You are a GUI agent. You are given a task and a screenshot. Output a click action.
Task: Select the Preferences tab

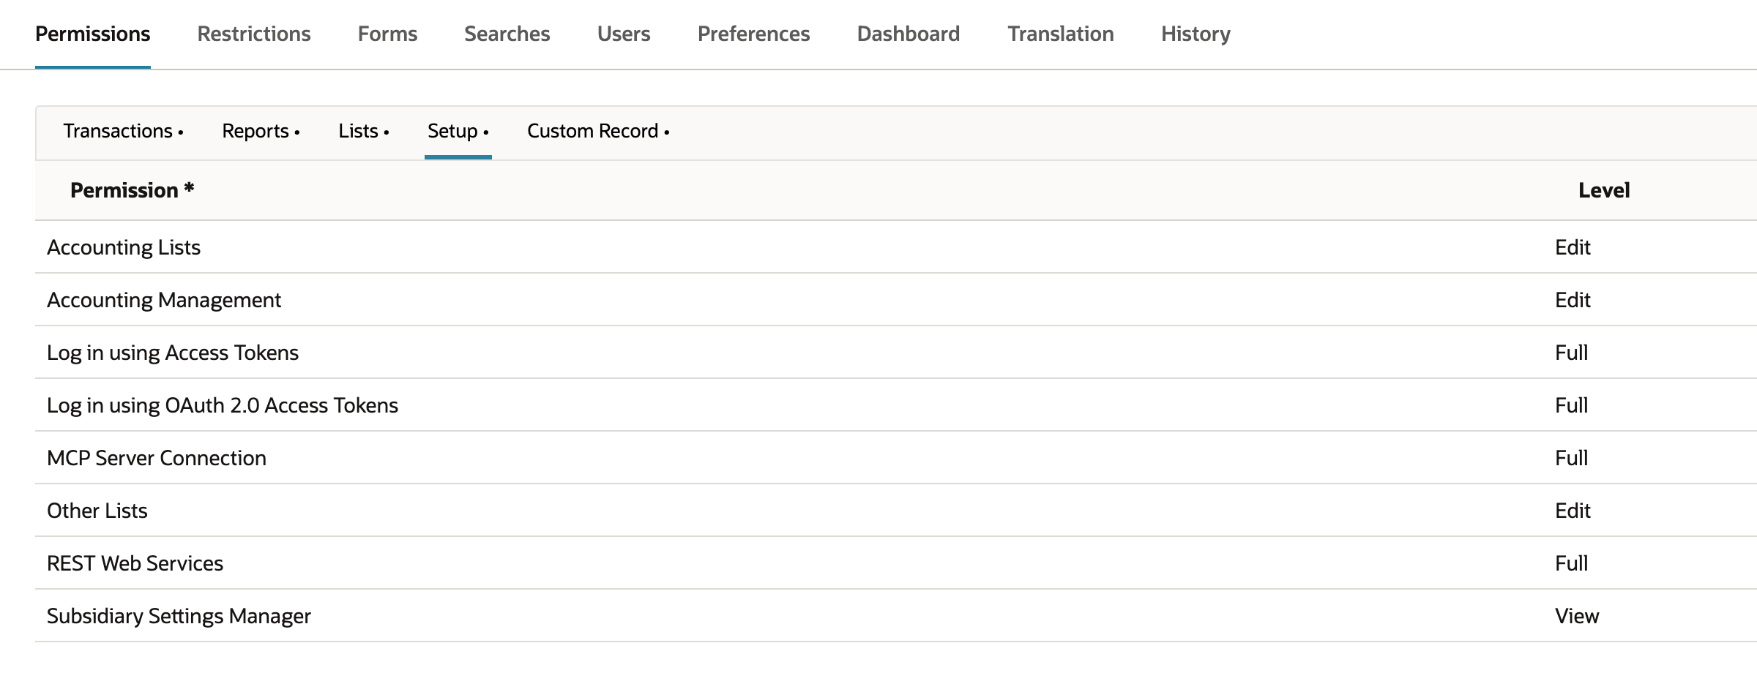click(x=753, y=34)
